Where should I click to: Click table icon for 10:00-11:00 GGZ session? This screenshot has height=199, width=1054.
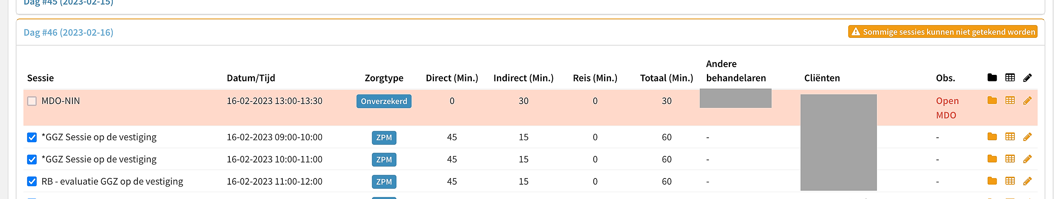pyautogui.click(x=1010, y=159)
